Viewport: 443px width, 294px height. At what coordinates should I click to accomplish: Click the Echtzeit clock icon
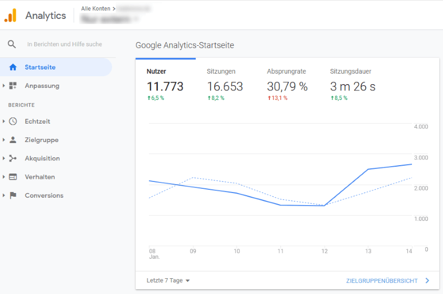(x=13, y=121)
